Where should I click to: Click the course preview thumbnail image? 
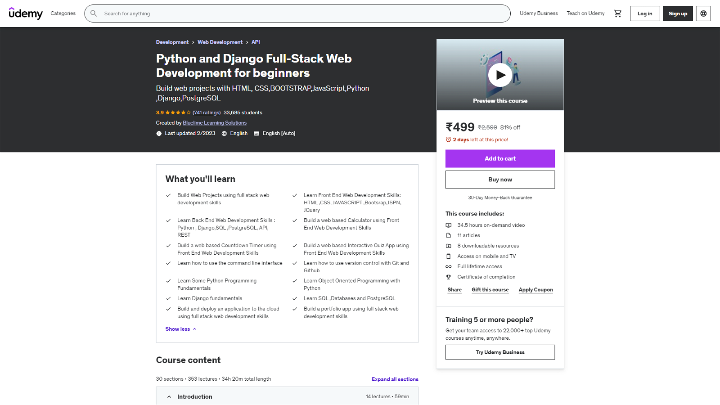point(500,75)
